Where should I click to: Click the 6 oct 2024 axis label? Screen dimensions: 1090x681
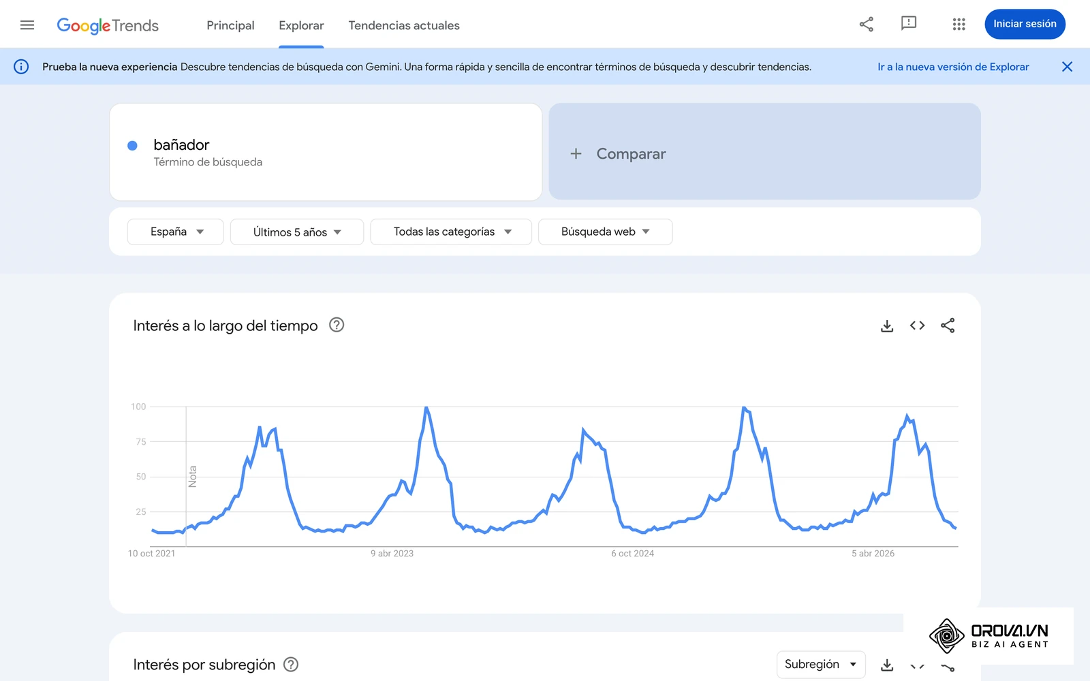(x=632, y=554)
